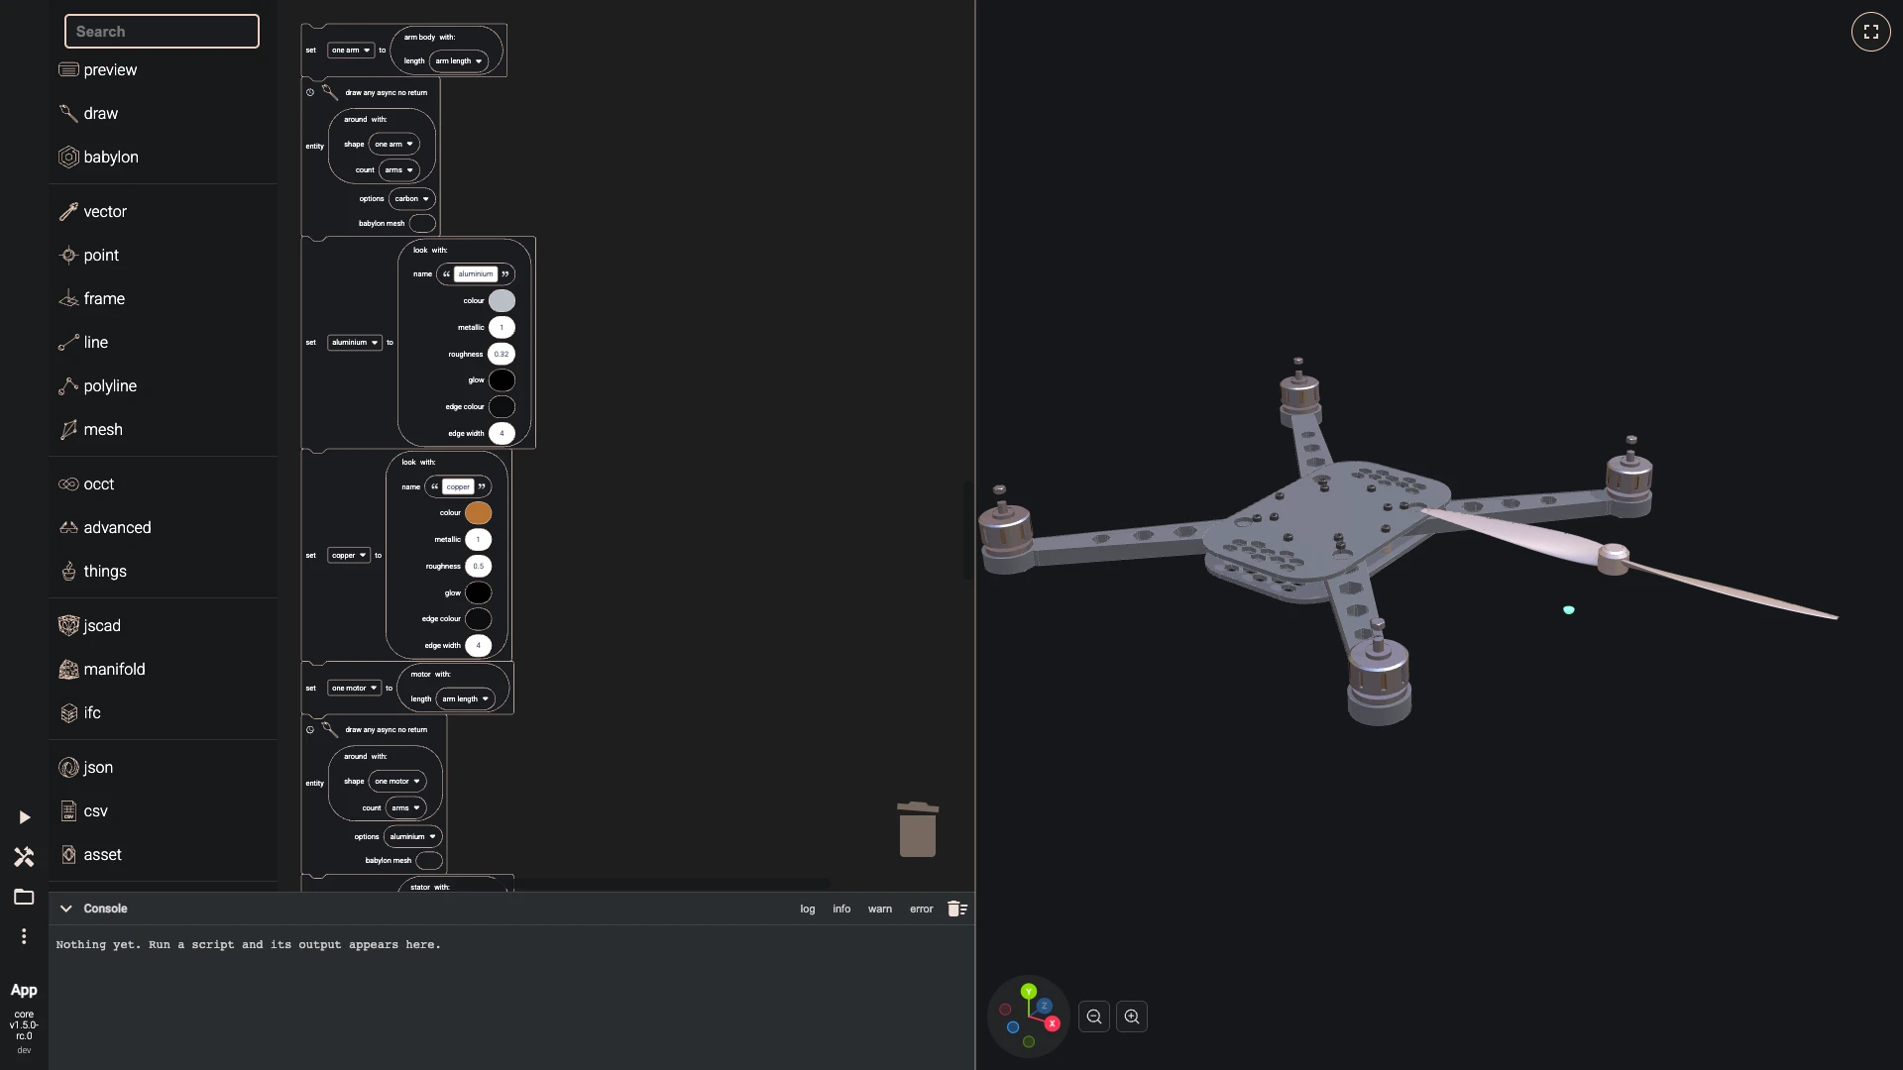Enter fullscreen for the 3D viewport

pyautogui.click(x=1870, y=32)
